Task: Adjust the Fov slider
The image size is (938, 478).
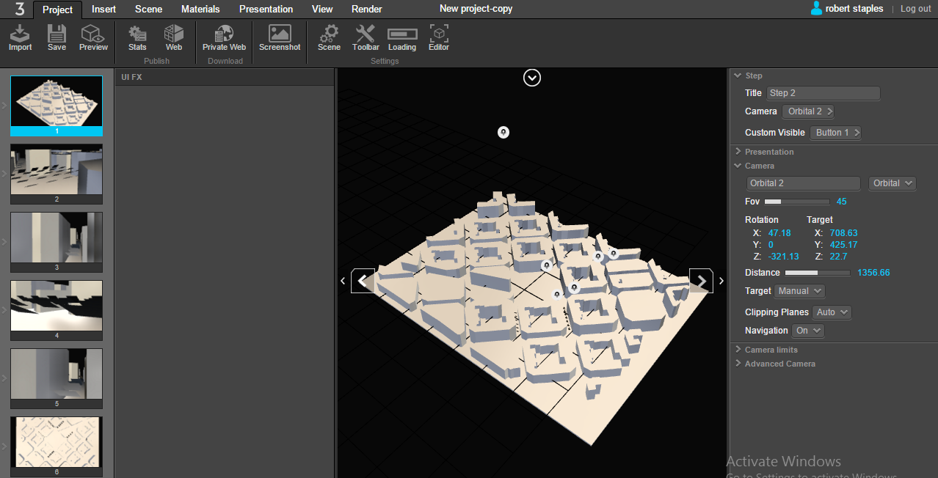Action: point(796,202)
